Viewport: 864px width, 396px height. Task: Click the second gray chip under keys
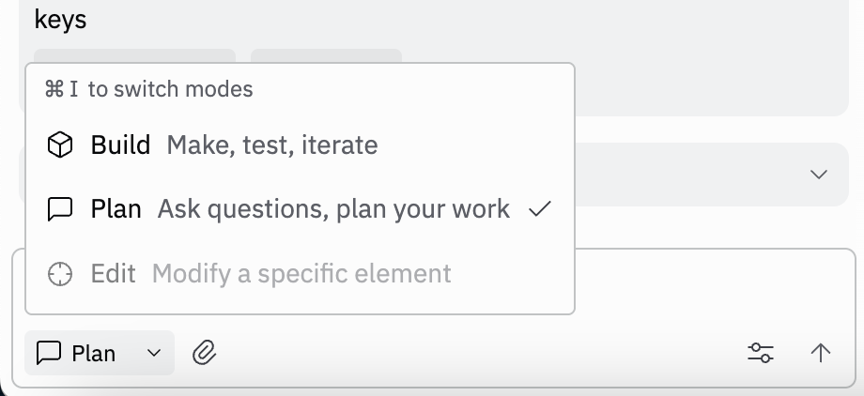326,55
